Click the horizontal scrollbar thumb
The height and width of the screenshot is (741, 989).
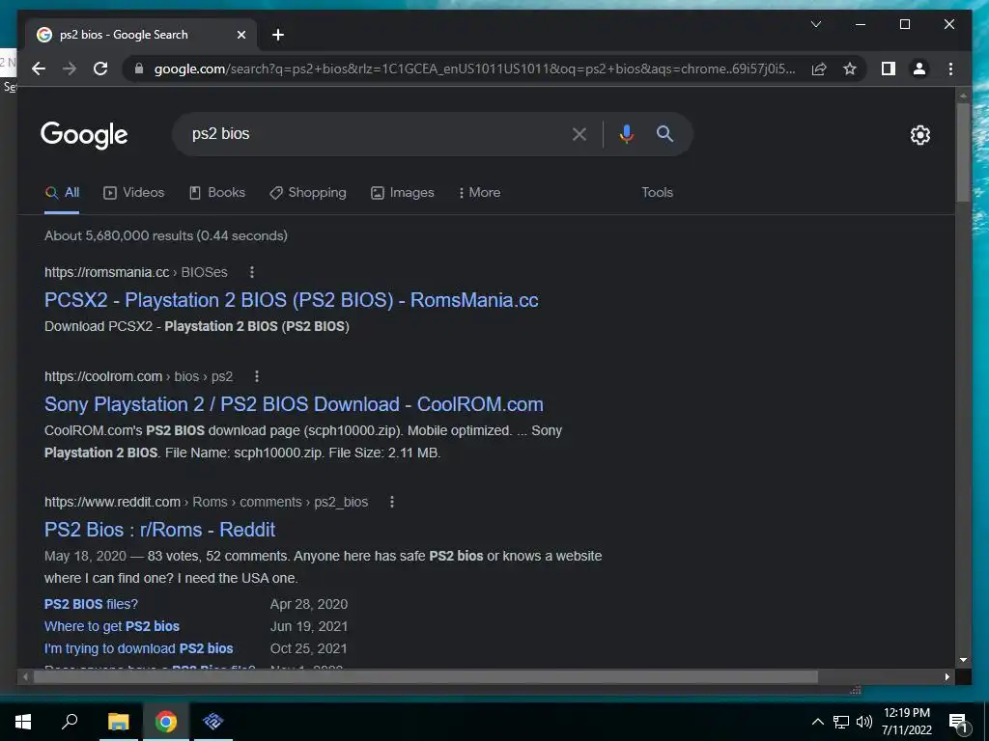426,676
